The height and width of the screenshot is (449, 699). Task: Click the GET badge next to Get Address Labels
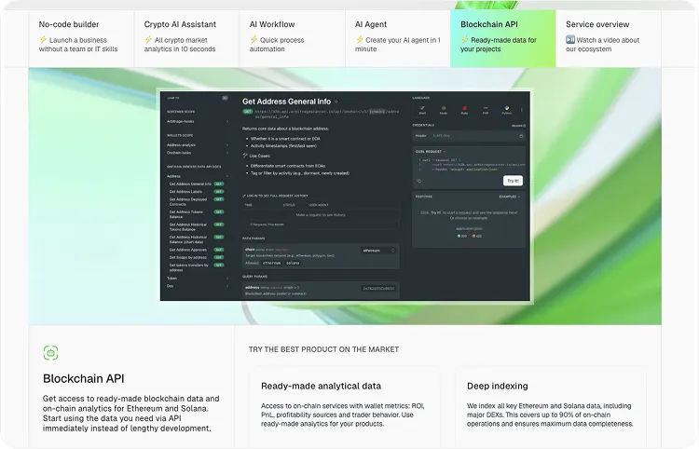tap(218, 192)
